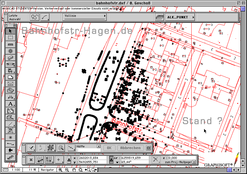
Task: Open the Navigator from the status bar
Action: click(47, 170)
